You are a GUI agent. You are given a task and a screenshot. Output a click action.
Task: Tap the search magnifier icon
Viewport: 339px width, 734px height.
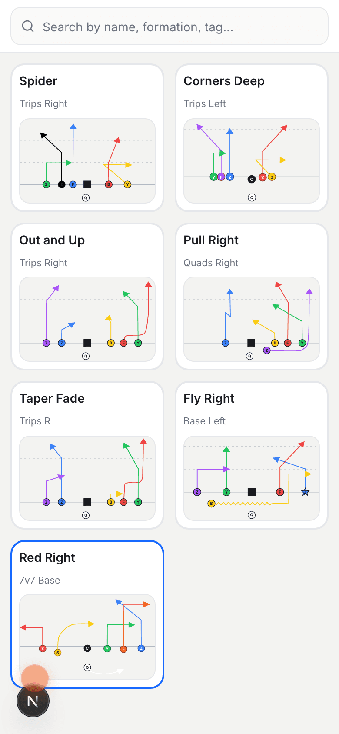point(28,26)
